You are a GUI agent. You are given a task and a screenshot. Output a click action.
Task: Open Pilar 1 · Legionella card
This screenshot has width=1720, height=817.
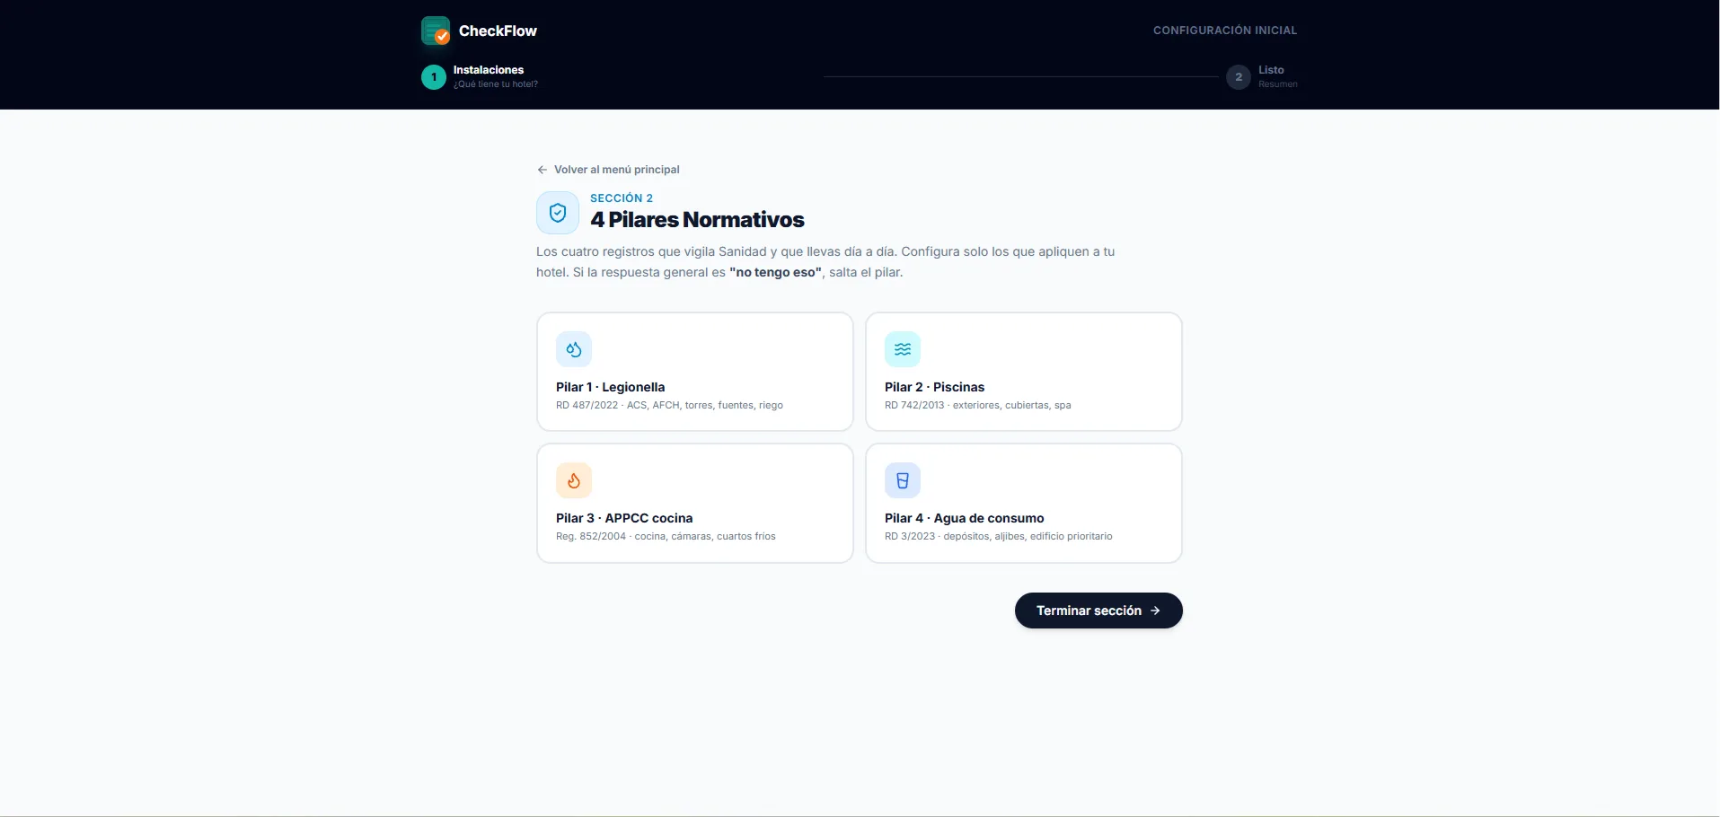695,372
